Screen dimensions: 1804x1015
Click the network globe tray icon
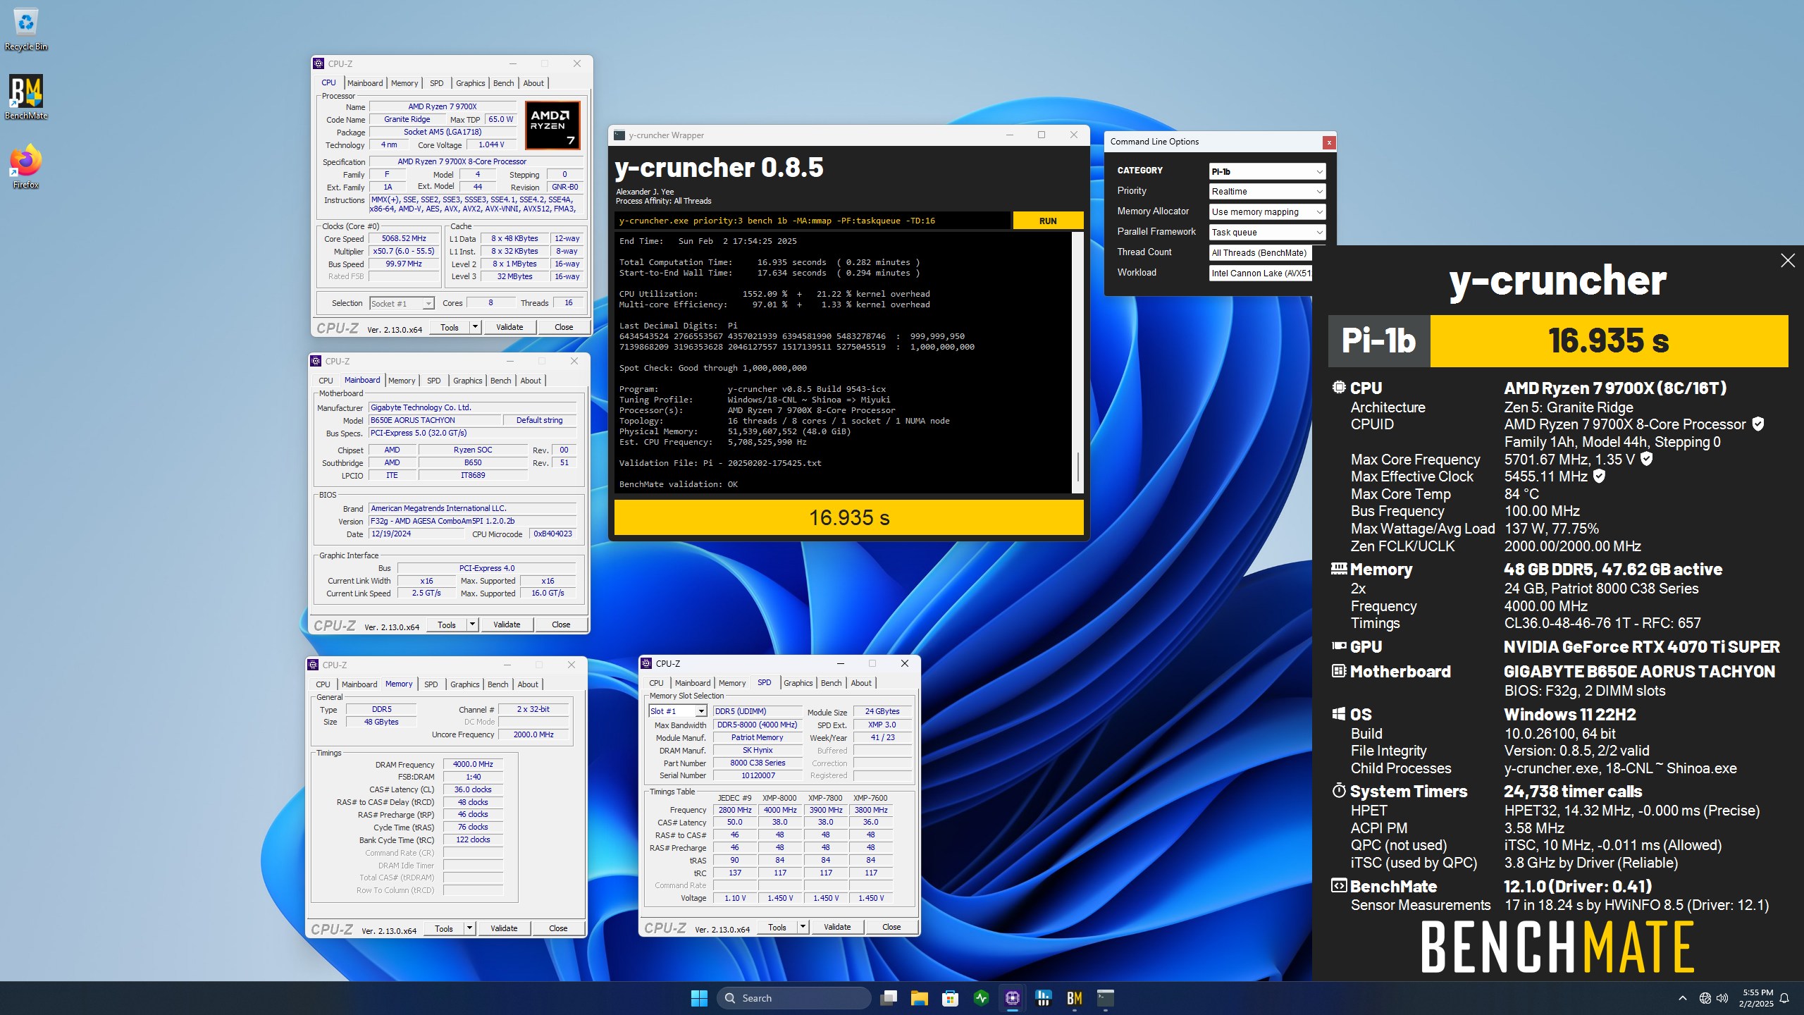coord(1705,998)
